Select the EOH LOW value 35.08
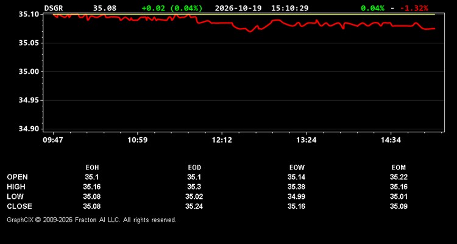This screenshot has height=244, width=457. tap(92, 196)
